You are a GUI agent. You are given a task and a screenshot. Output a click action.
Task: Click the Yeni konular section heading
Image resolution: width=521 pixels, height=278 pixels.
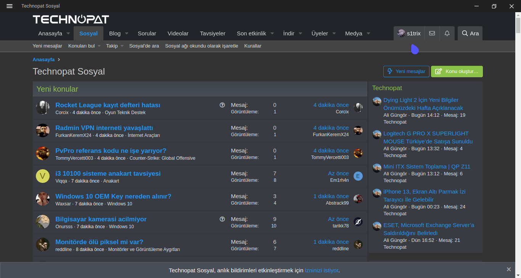tap(57, 89)
